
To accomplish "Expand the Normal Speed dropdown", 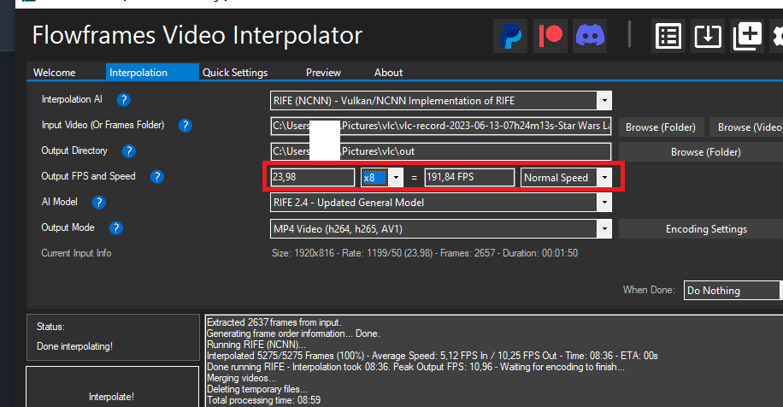I will click(x=604, y=178).
